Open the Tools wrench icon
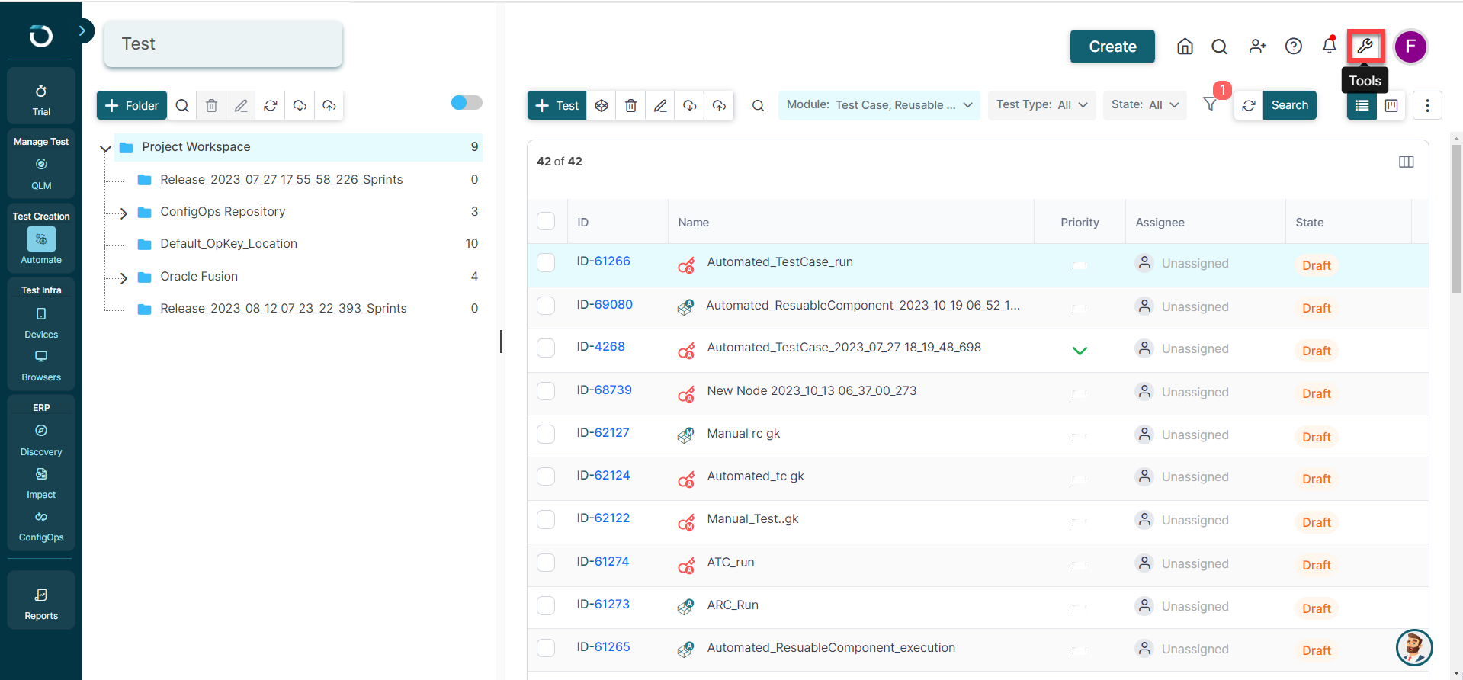Viewport: 1463px width, 680px height. coord(1365,47)
